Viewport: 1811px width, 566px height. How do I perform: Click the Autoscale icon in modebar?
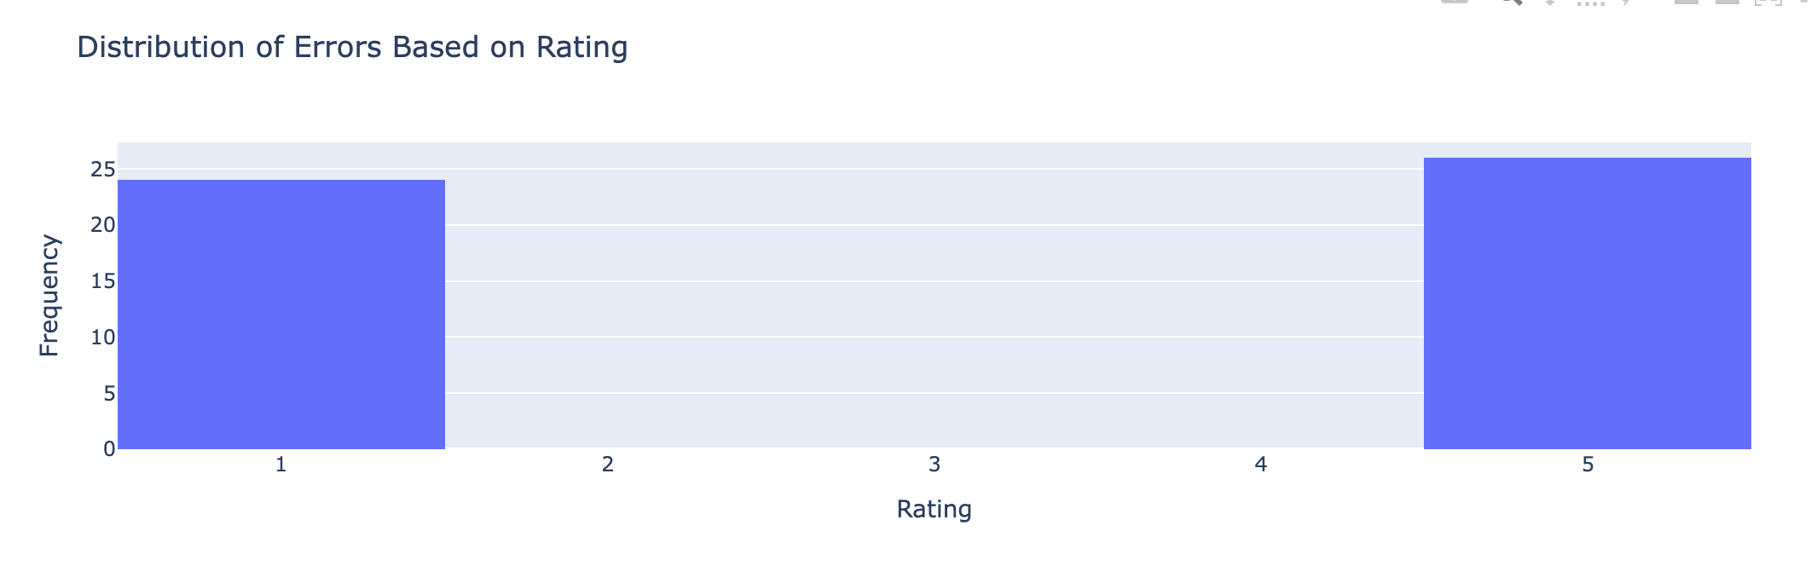pos(1768,2)
